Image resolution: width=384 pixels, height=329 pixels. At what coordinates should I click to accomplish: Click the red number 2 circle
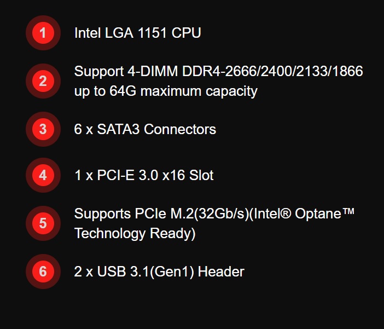tap(43, 81)
